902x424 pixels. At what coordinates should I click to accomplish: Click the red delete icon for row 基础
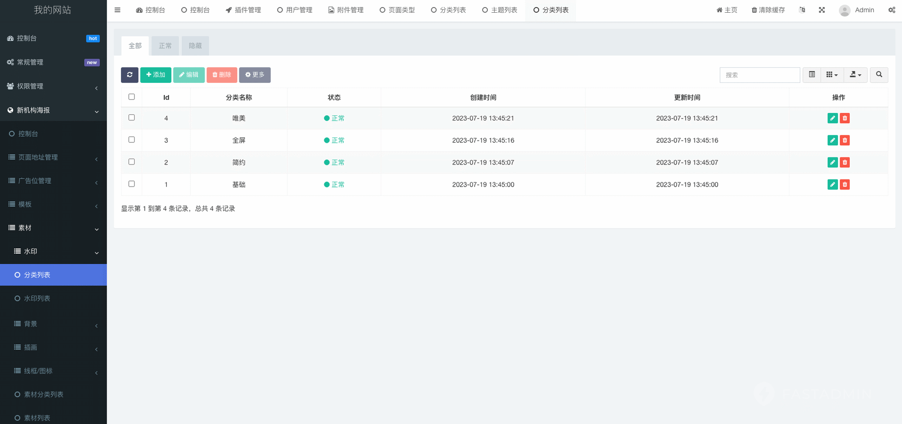click(x=845, y=185)
